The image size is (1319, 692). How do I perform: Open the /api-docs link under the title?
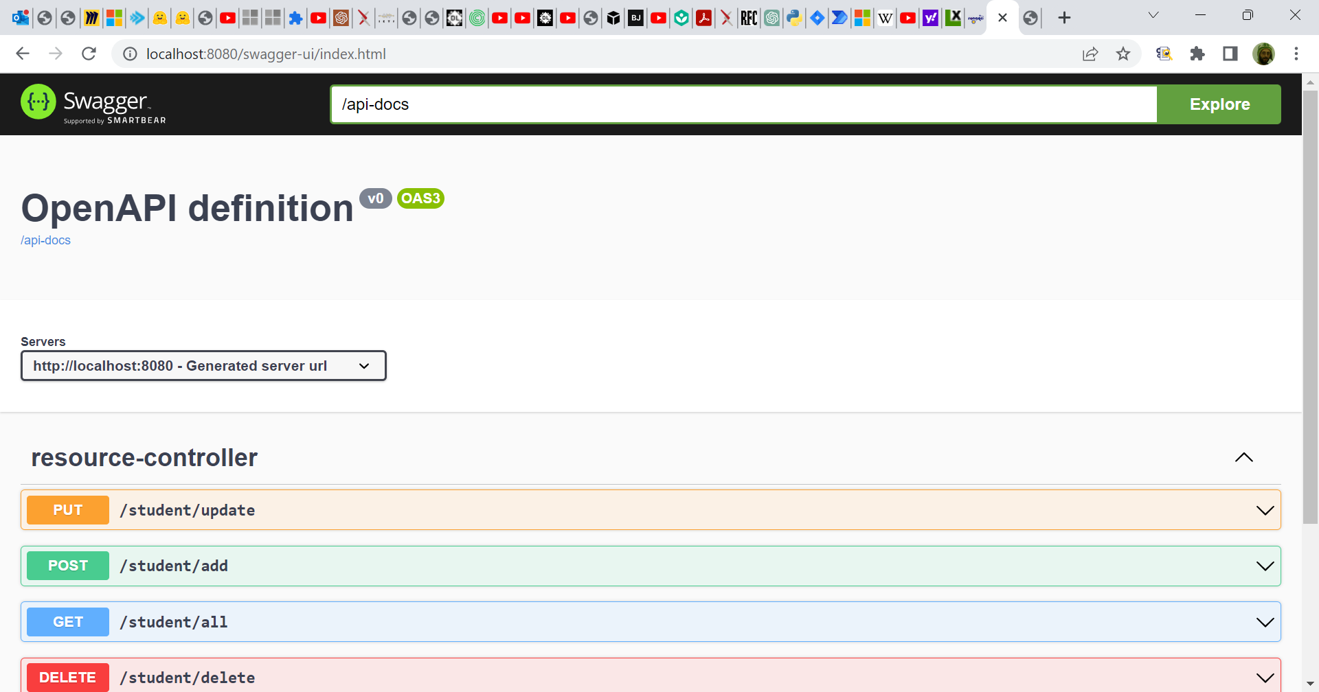click(x=45, y=240)
